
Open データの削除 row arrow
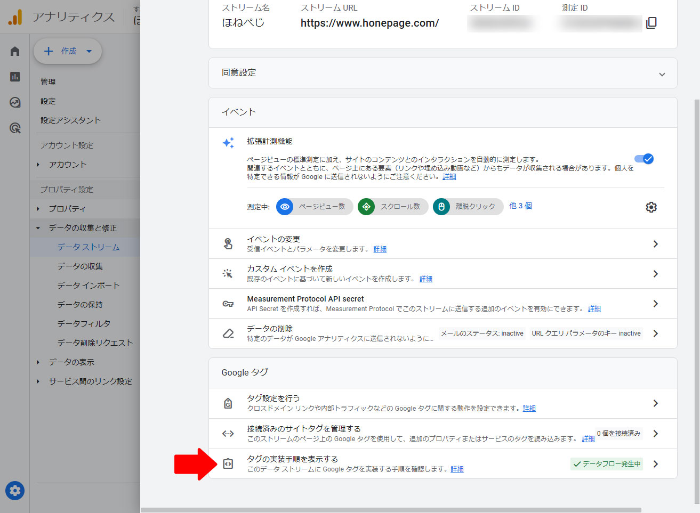coord(656,333)
